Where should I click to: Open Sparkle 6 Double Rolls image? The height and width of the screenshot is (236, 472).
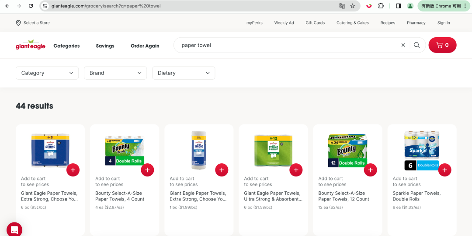pyautogui.click(x=422, y=150)
